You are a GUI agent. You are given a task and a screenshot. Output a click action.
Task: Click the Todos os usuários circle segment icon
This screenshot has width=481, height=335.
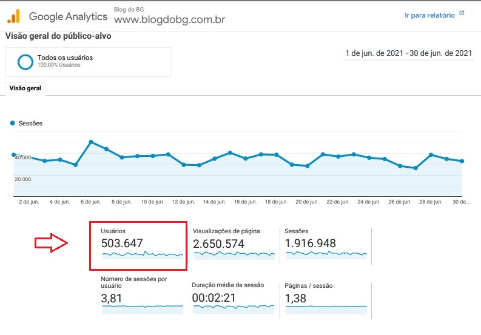pos(25,62)
